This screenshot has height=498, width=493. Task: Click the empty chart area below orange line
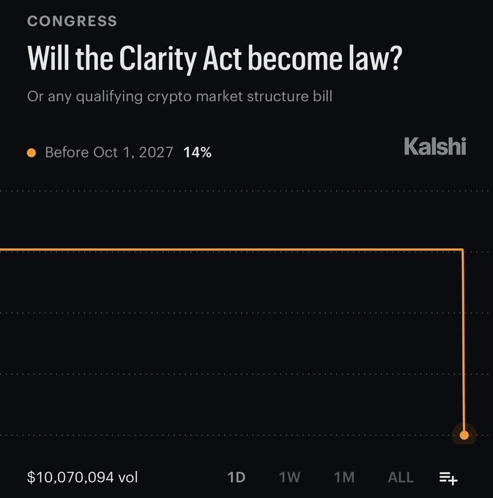pos(229,343)
